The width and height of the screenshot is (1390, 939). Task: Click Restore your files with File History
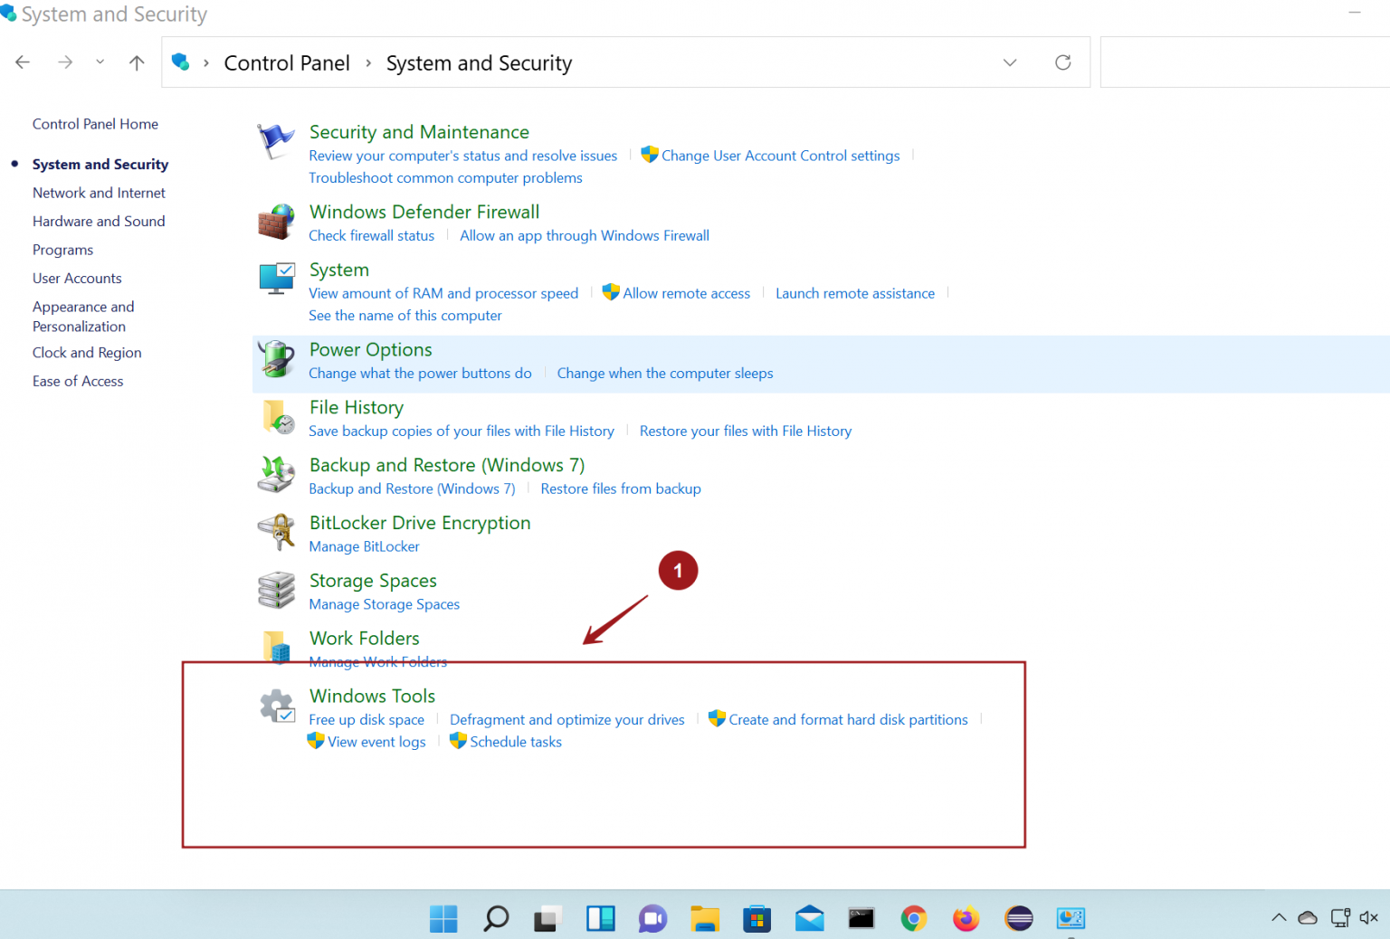pos(746,431)
